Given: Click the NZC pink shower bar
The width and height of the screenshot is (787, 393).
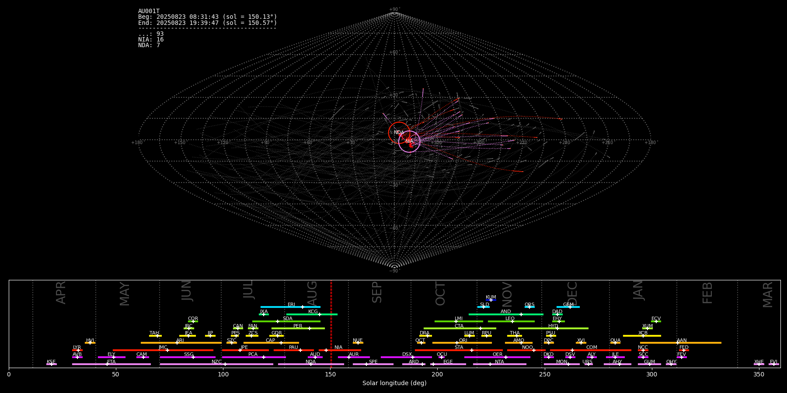Looking at the screenshot, I should [216, 364].
